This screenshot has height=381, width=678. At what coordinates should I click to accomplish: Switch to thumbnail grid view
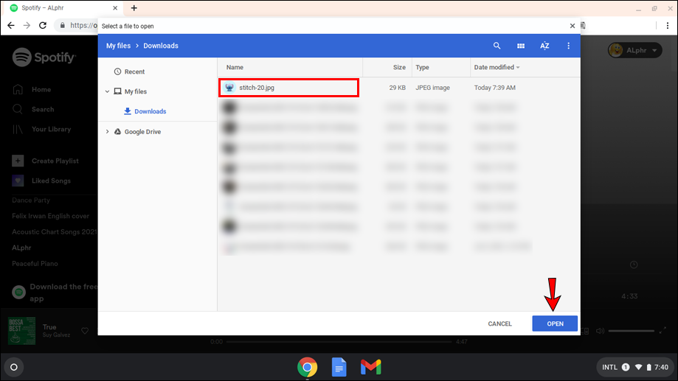(521, 46)
